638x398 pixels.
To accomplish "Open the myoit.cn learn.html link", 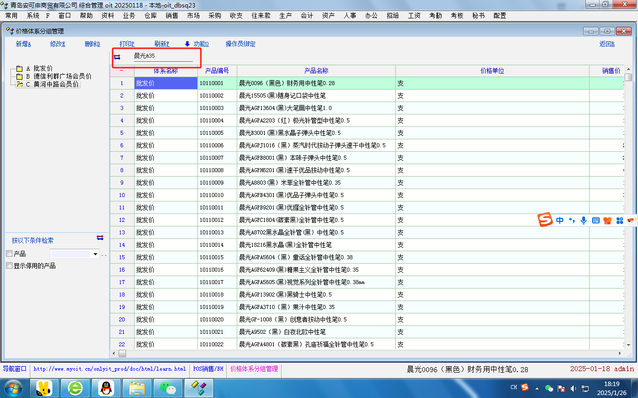I will [x=110, y=369].
